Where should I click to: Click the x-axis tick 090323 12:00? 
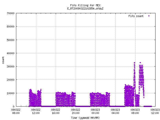(155, 111)
